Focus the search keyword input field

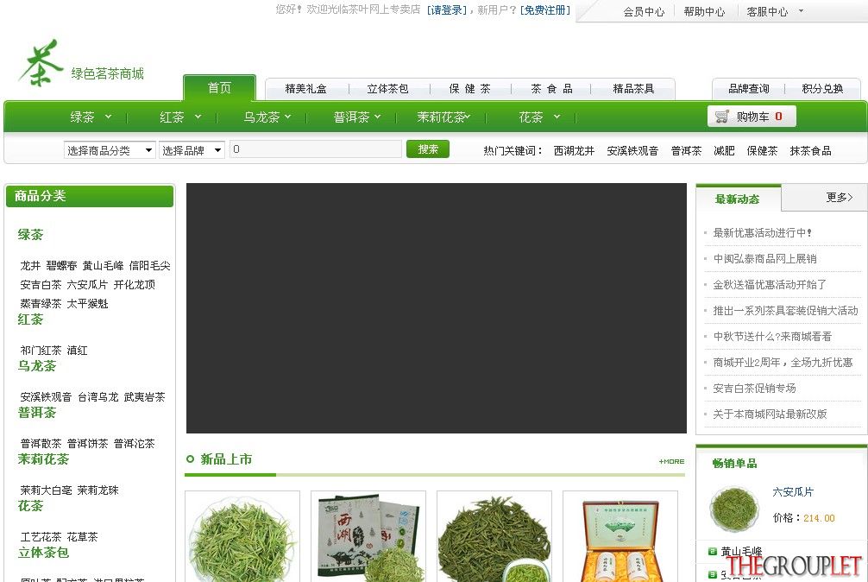316,149
